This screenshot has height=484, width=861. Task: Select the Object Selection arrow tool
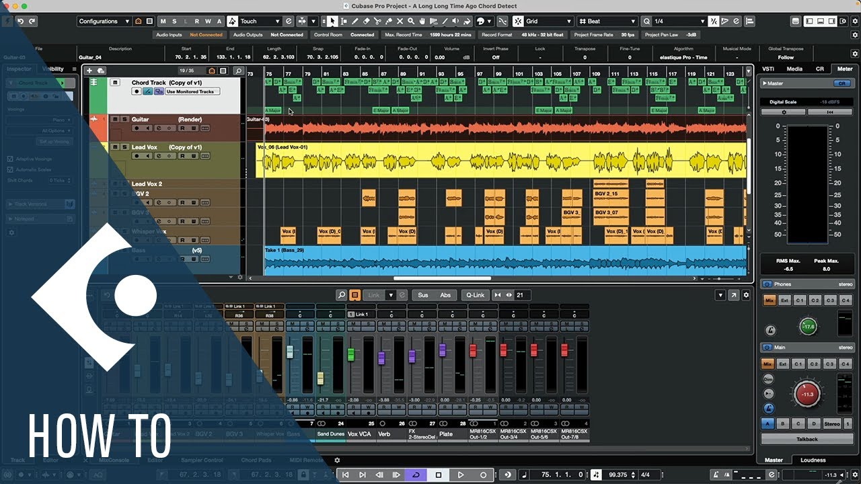332,22
